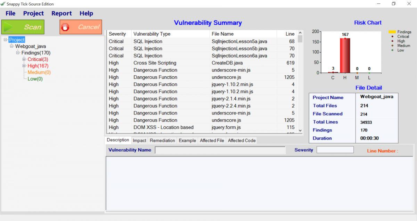Click the yellow Findings legend swatch

click(x=392, y=32)
